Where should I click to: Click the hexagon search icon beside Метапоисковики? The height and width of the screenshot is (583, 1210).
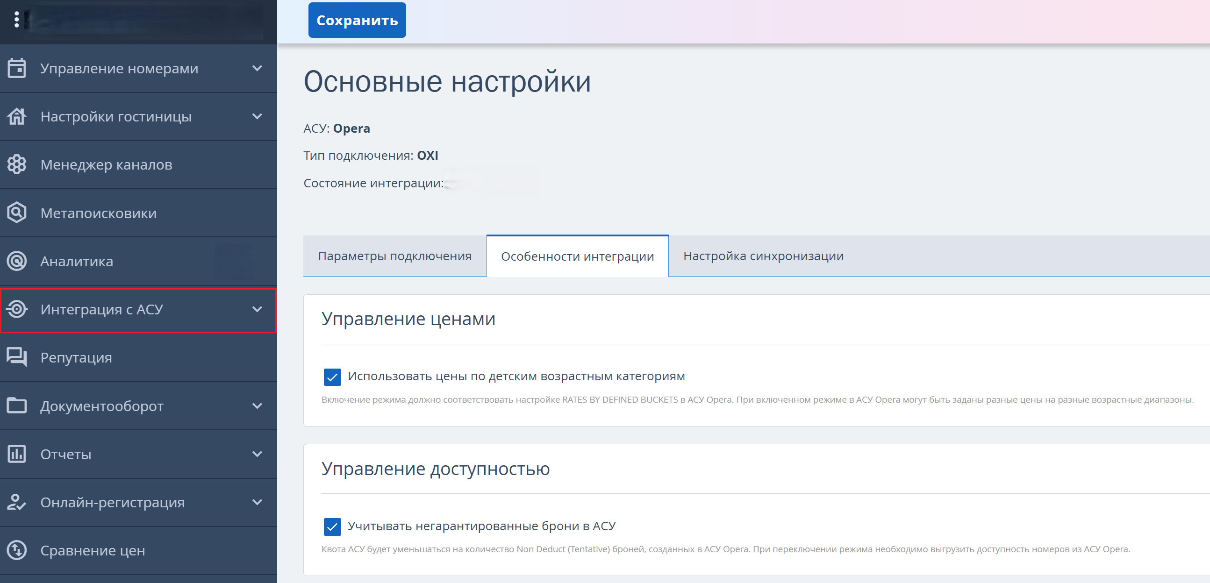(x=17, y=213)
